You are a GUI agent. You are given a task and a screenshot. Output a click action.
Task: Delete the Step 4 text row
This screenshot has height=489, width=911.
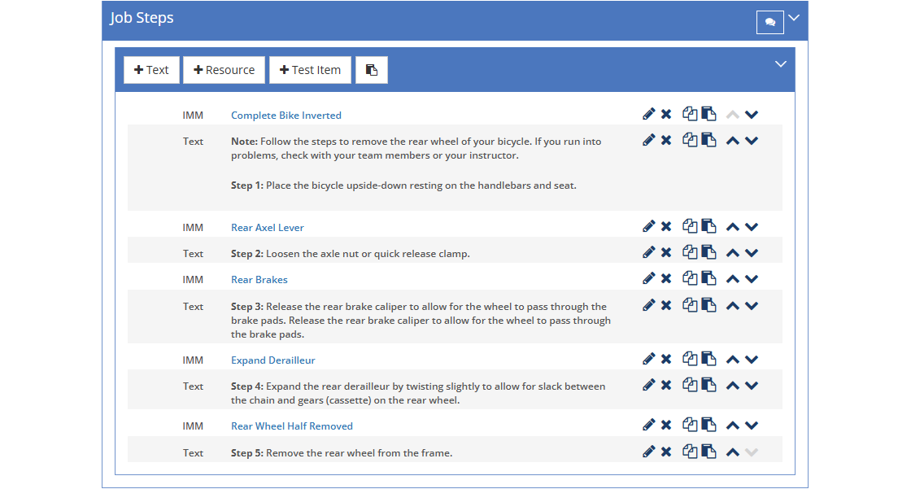coord(666,385)
